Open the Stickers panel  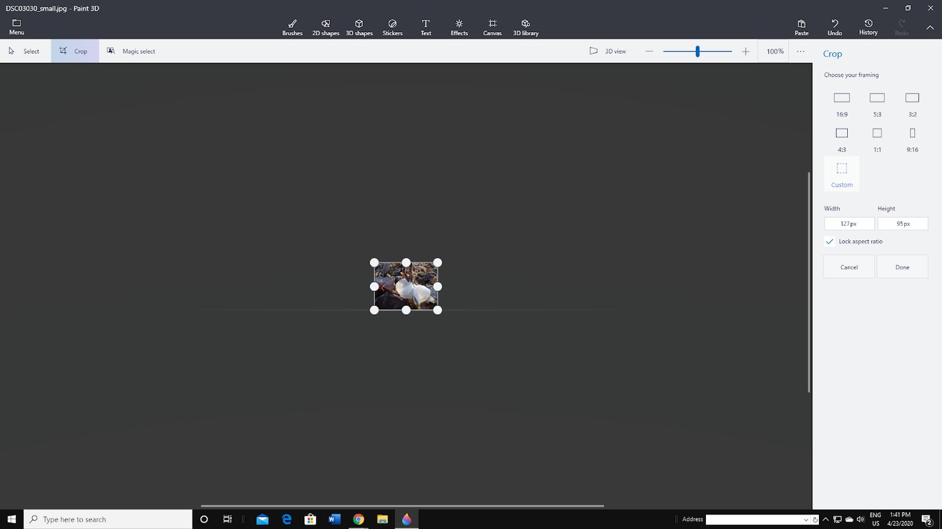point(392,27)
